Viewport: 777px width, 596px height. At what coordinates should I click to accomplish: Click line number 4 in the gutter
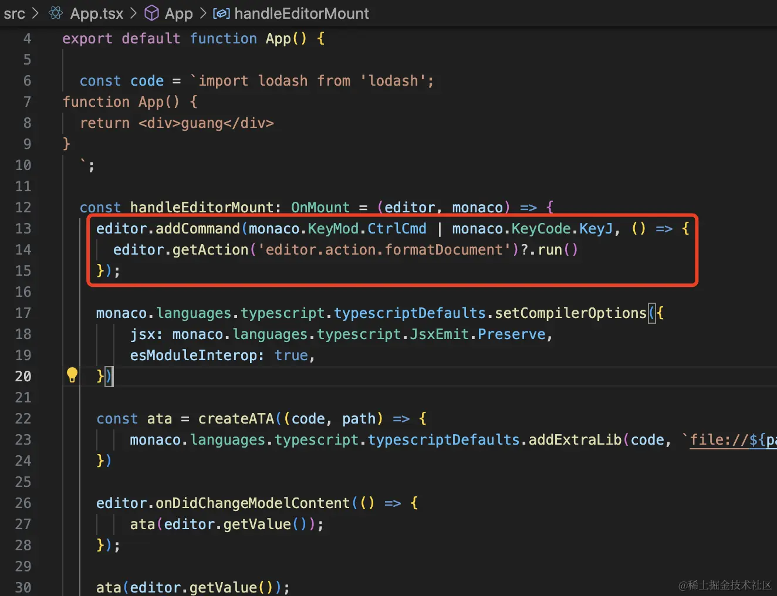pos(27,39)
